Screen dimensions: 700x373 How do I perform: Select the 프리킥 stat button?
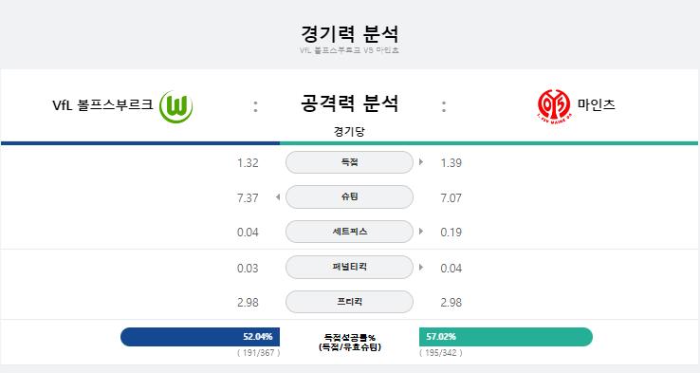click(x=349, y=302)
